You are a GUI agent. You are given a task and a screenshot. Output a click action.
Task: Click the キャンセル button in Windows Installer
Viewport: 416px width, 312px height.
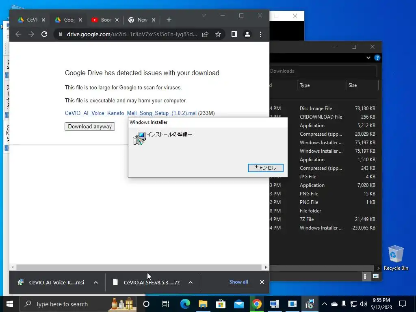point(265,168)
